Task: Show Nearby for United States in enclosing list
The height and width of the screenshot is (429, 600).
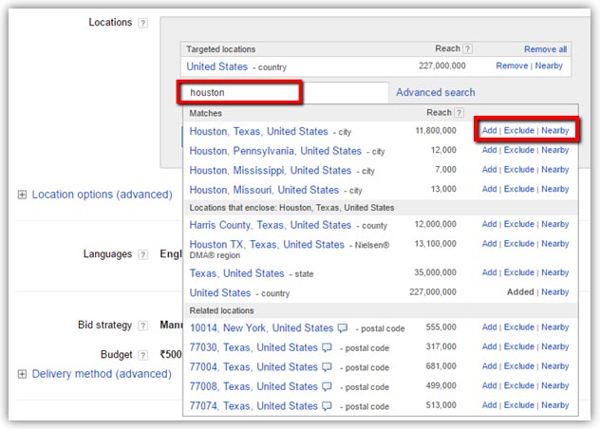Action: (555, 292)
